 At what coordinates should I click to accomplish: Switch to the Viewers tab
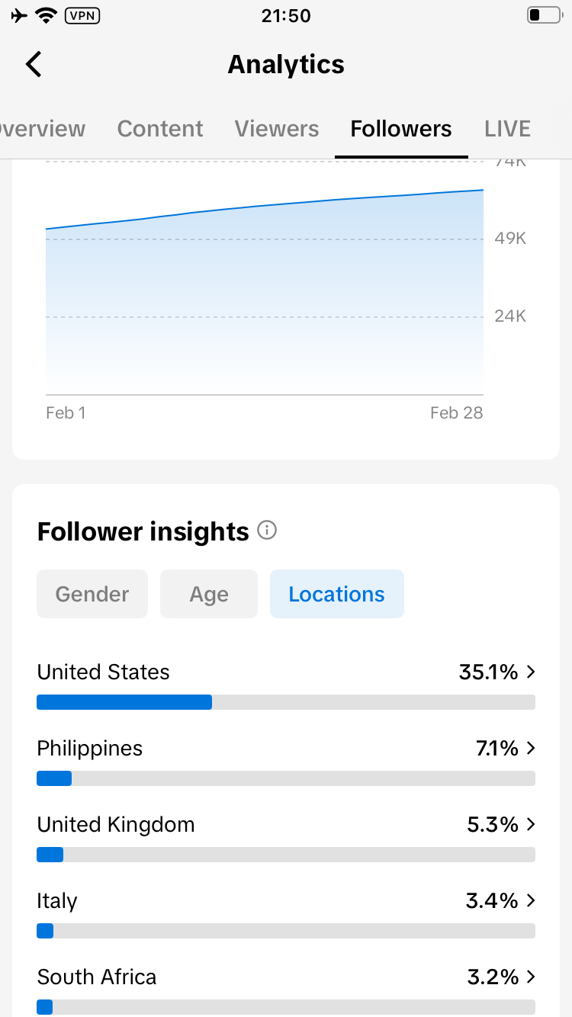(x=277, y=129)
